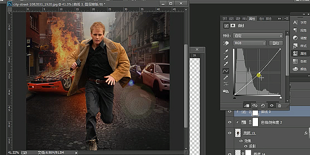Screen dimensions: 310x155
Task: Click the 色相/饱和度 2 adjustment icon thumbnail
Action: [x=244, y=122]
